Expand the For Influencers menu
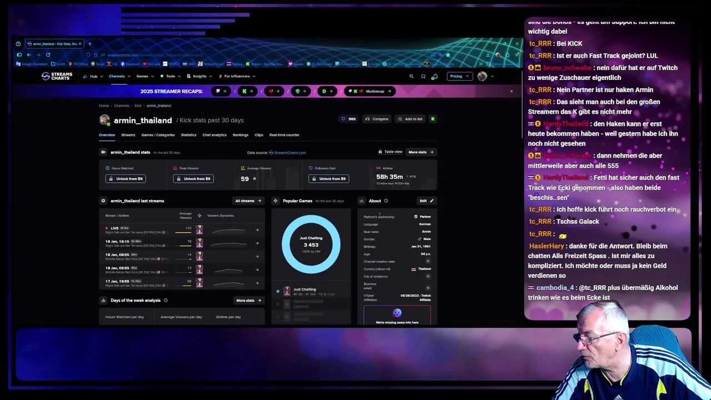Viewport: 711px width, 400px height. [x=237, y=76]
